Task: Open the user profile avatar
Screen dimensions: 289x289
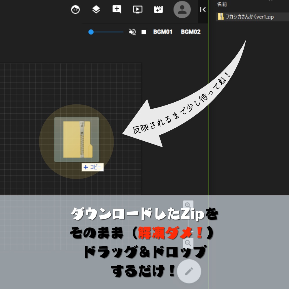Action: (x=182, y=10)
